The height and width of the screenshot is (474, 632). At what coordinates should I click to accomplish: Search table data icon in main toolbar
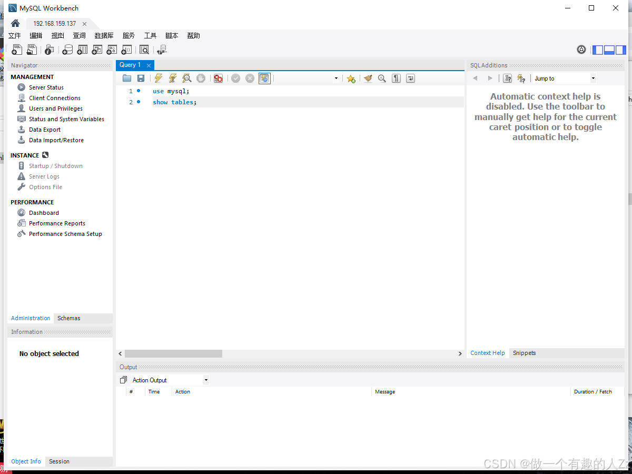pos(144,50)
